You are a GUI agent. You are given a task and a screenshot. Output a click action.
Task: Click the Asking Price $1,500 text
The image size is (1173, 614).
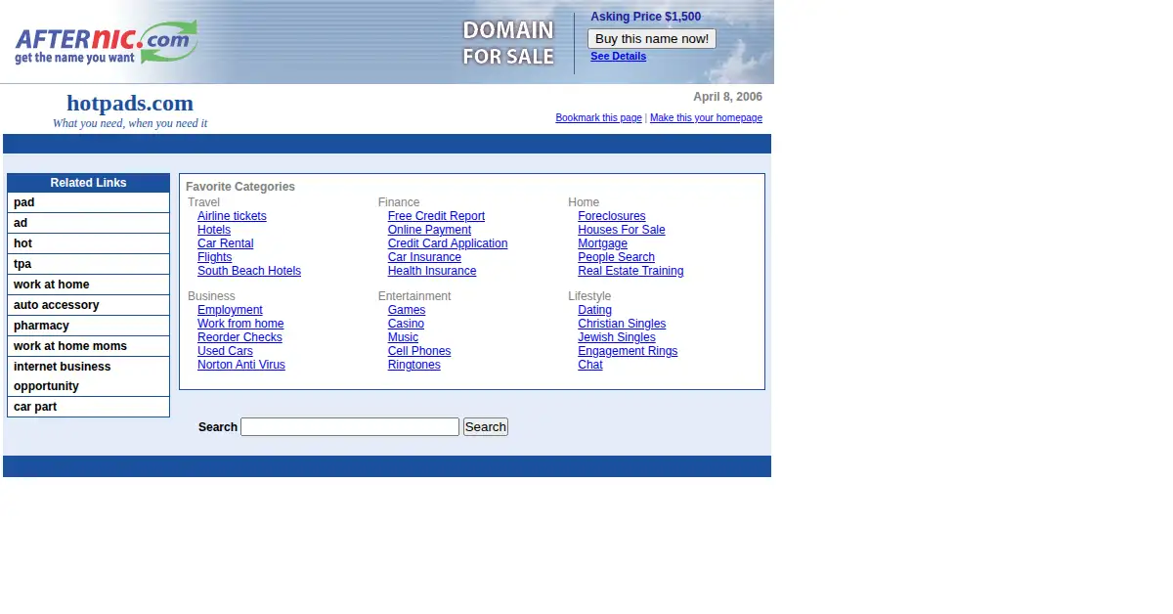pyautogui.click(x=645, y=17)
